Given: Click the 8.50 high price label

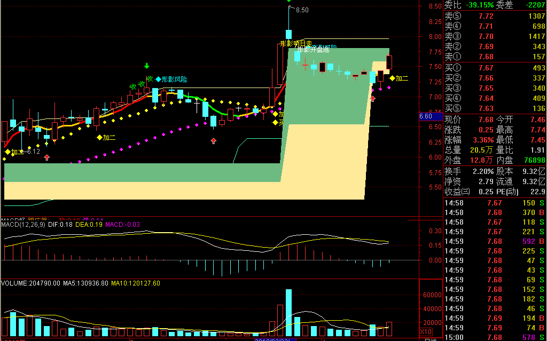Looking at the screenshot, I should (x=302, y=10).
